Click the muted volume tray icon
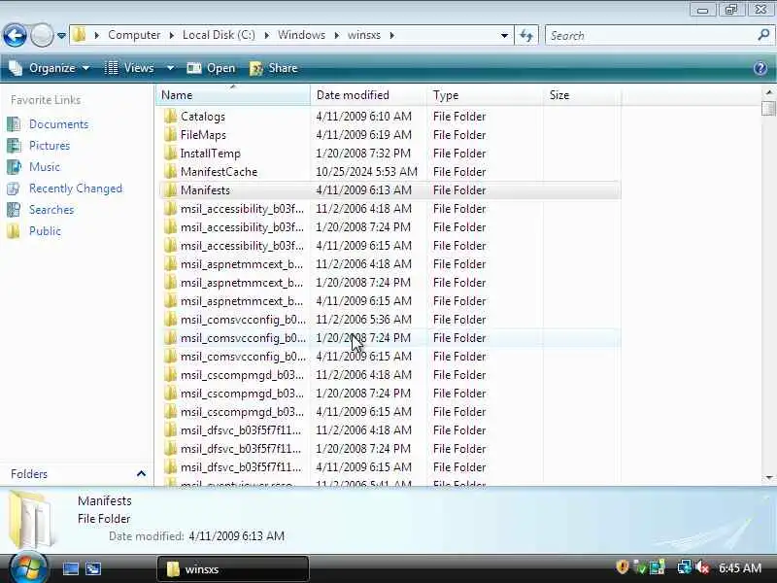Screen dimensions: 777x583 pos(702,566)
